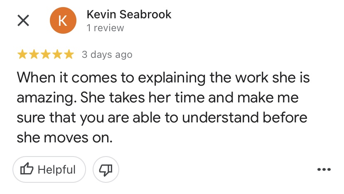Open Kevin Seabrook's reviewer profile name
Image resolution: width=344 pixels, height=194 pixels.
coord(129,15)
